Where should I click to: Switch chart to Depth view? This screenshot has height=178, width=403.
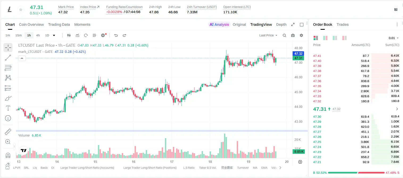pyautogui.click(x=281, y=24)
